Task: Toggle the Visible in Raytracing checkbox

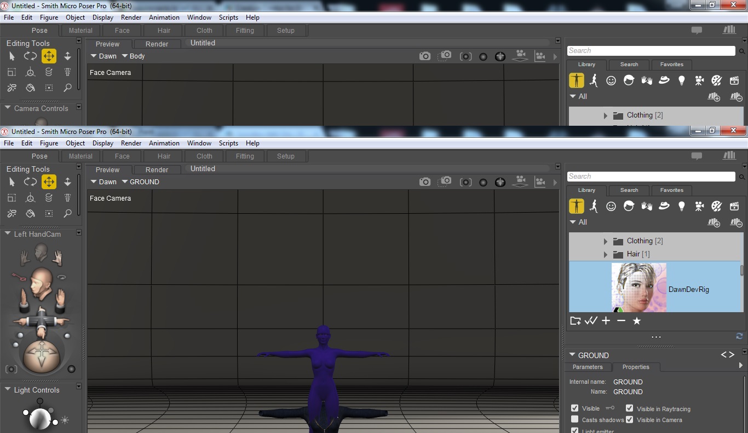Action: click(630, 408)
